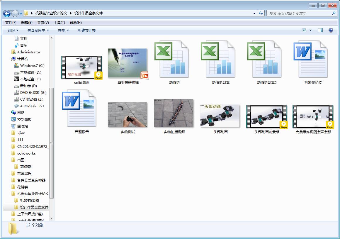This screenshot has height=239, width=340.
Task: Select the 动作组 Excel file
Action: click(174, 62)
